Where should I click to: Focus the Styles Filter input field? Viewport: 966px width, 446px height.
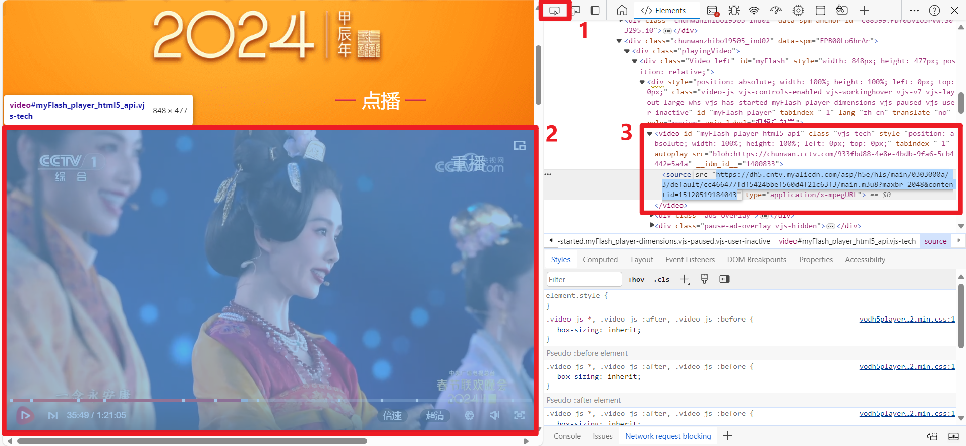(584, 279)
